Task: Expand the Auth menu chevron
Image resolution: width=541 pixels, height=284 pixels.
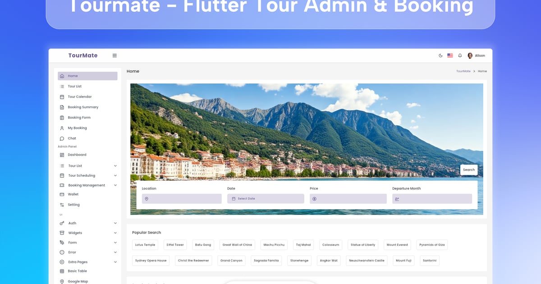Action: (x=115, y=223)
